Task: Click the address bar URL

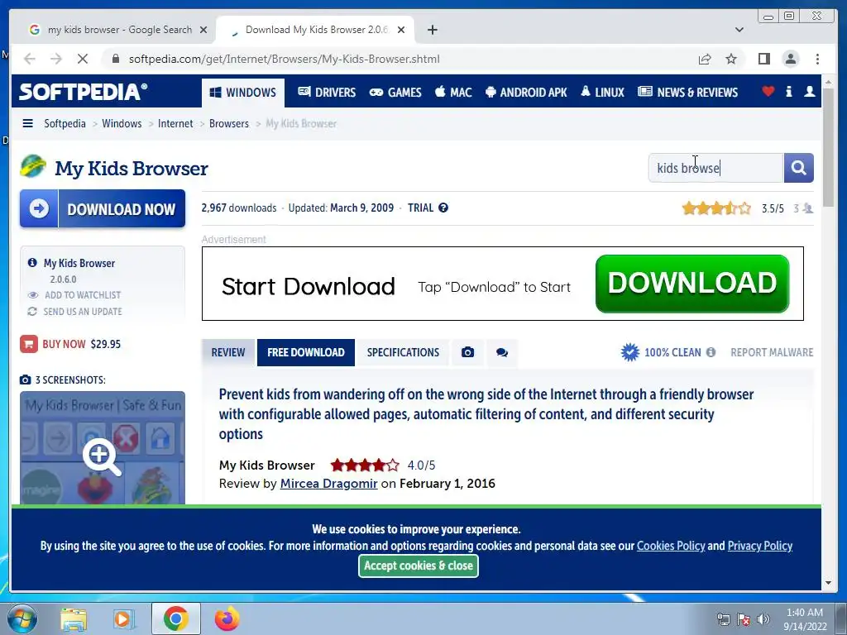Action: [x=285, y=59]
